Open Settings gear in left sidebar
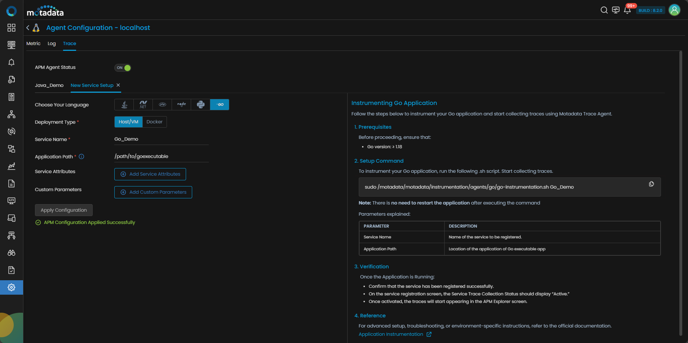688x343 pixels. 12,287
